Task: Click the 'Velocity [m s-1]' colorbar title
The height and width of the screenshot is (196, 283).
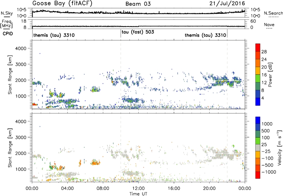Action: pyautogui.click(x=279, y=148)
